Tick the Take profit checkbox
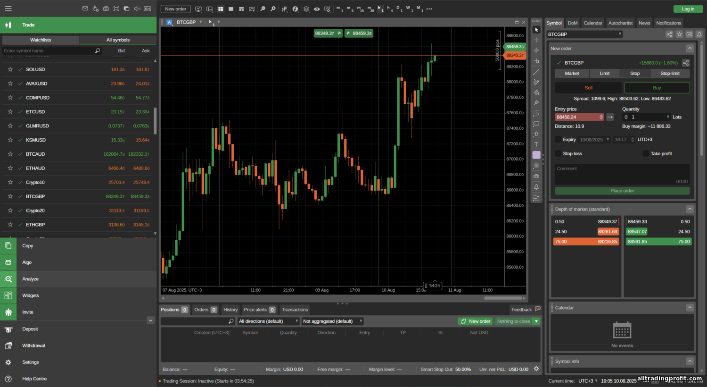Screen dimensions: 707x387 646,153
